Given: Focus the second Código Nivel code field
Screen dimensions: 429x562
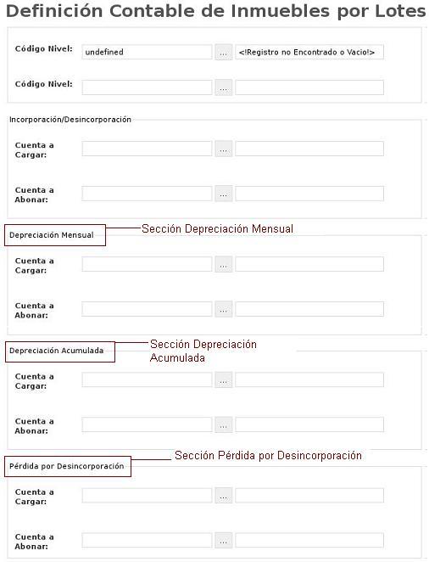Looking at the screenshot, I should tap(147, 87).
